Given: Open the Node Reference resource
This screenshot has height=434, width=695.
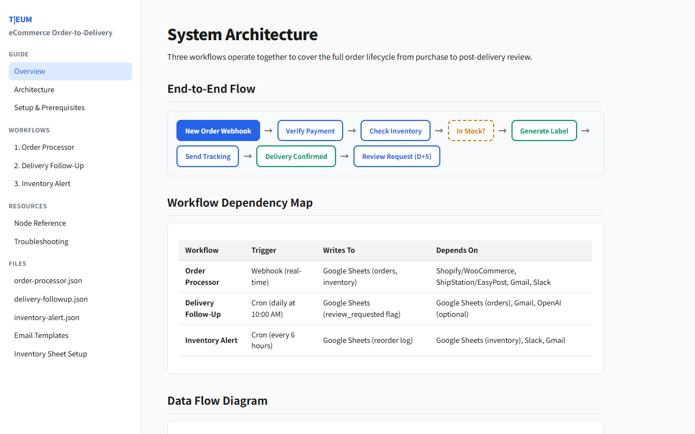Looking at the screenshot, I should [x=40, y=223].
